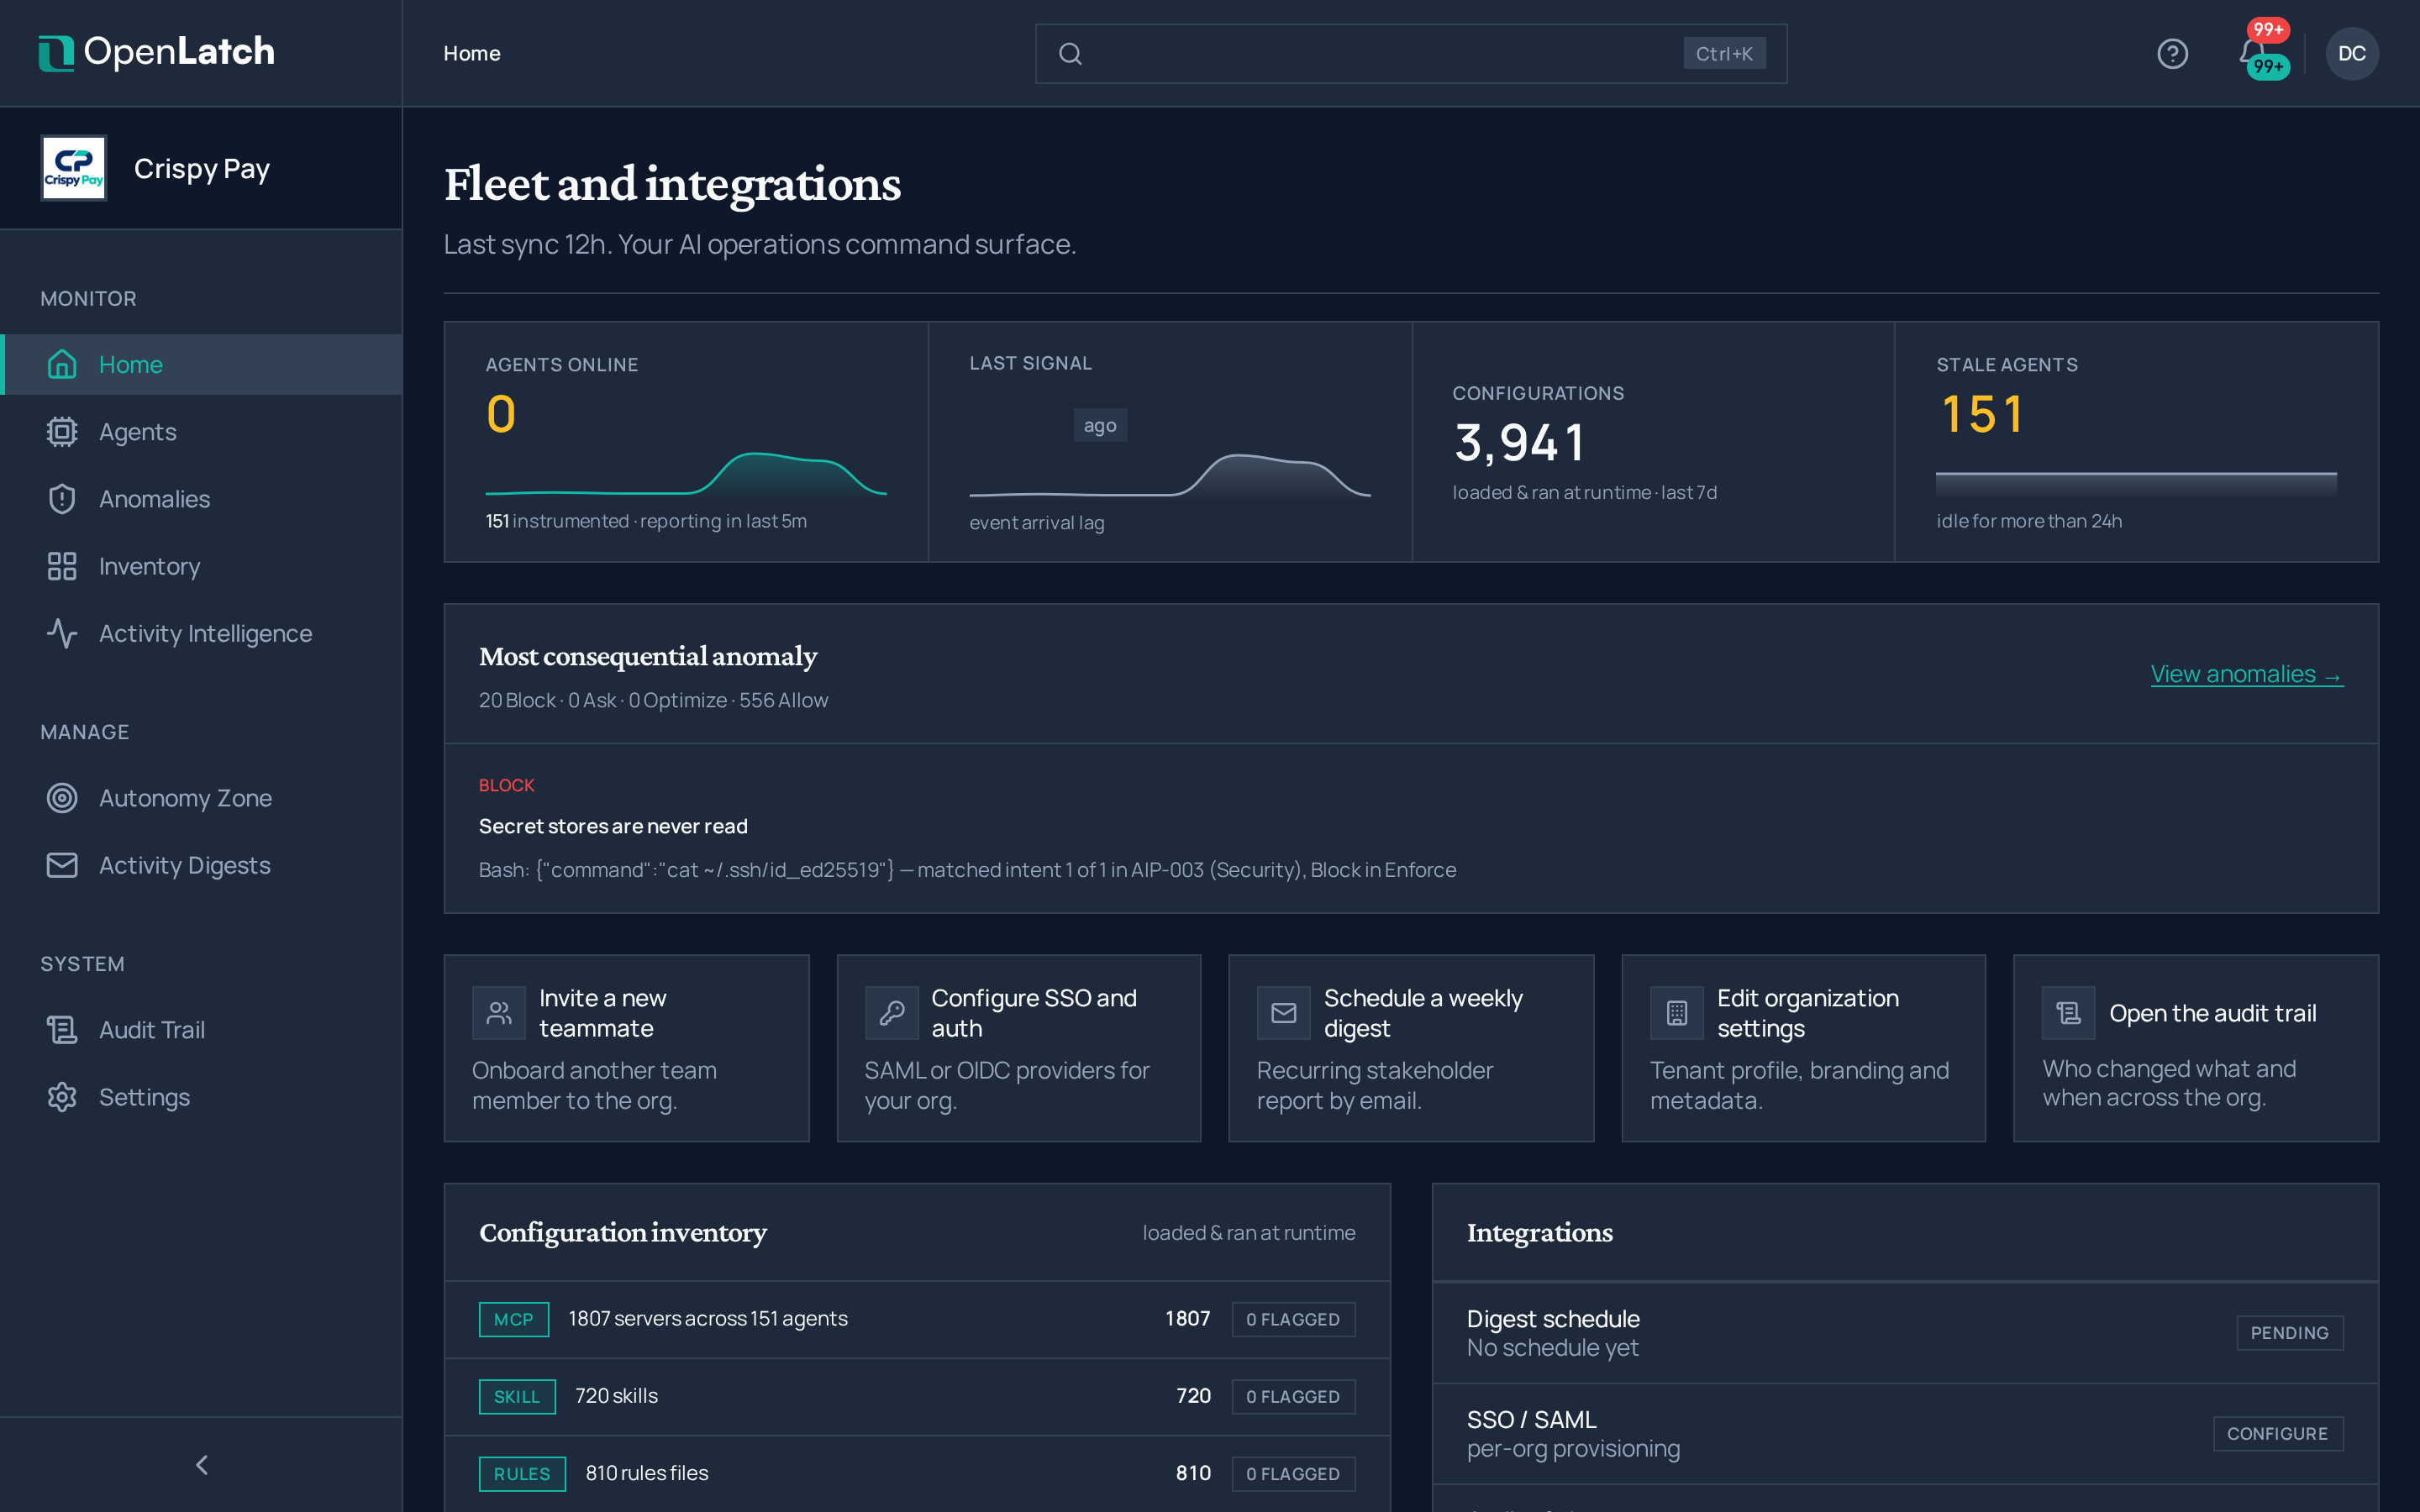Go to Agents in the sidebar
2420x1512 pixels.
coord(201,431)
